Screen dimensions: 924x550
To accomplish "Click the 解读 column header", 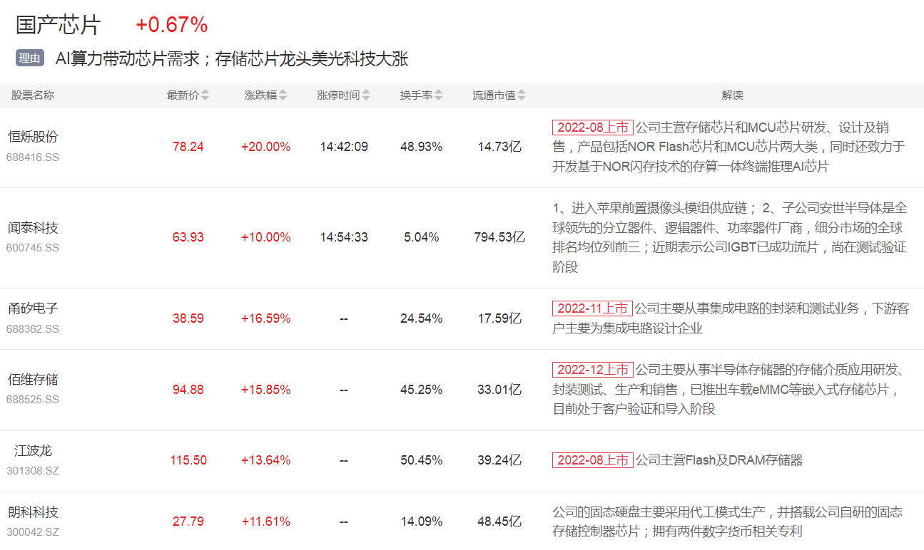I will tap(732, 95).
